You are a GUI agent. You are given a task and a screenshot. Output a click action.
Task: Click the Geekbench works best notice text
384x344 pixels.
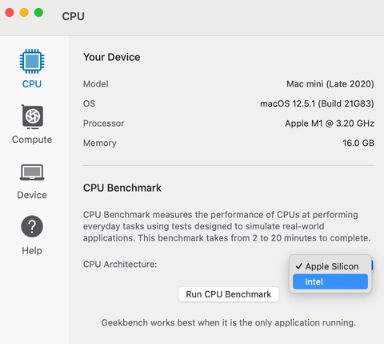(229, 322)
